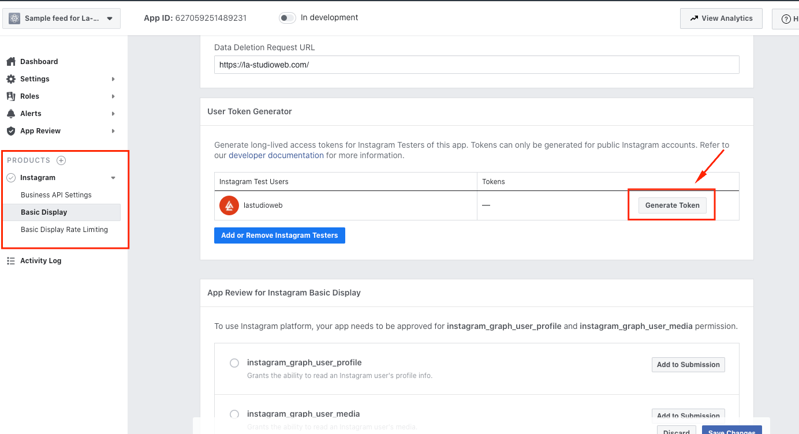Click Add or Remove Instagram Testers
This screenshot has width=799, height=434.
point(279,235)
